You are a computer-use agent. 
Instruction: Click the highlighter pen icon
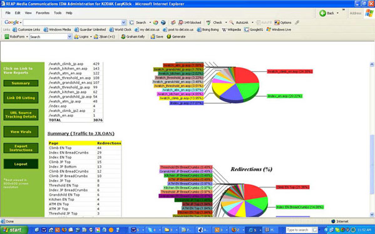click(x=297, y=23)
